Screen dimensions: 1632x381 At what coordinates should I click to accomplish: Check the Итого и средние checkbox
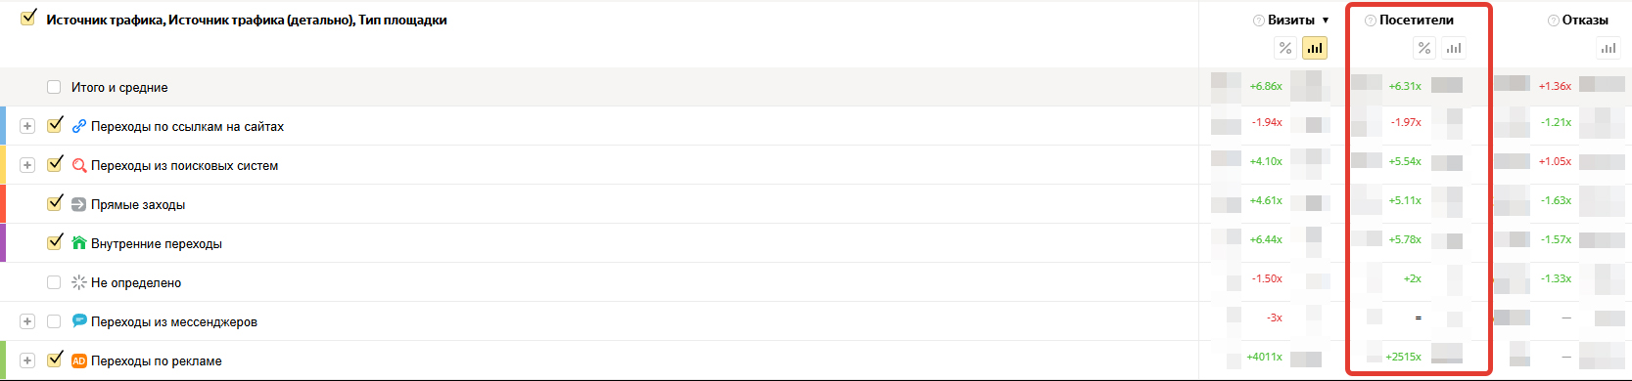pos(54,87)
